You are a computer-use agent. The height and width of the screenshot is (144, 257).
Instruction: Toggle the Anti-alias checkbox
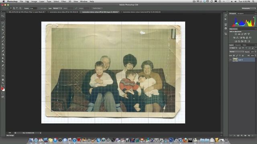[39, 8]
